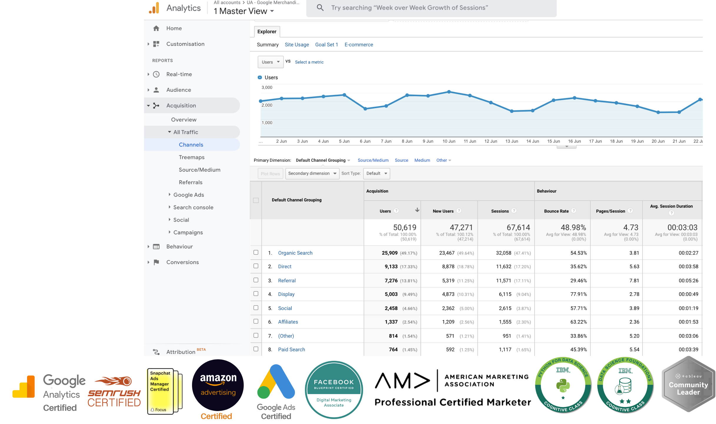The height and width of the screenshot is (424, 716).
Task: Click the IBM Python for Data Science badge
Action: (x=563, y=385)
